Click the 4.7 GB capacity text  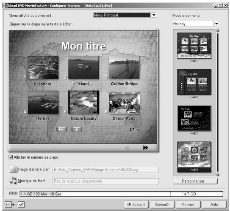[190, 194]
